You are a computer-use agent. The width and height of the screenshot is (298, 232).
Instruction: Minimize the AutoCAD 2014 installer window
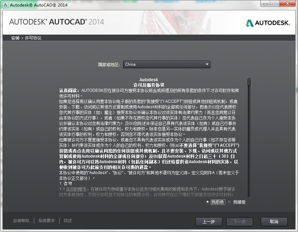[x=265, y=4]
